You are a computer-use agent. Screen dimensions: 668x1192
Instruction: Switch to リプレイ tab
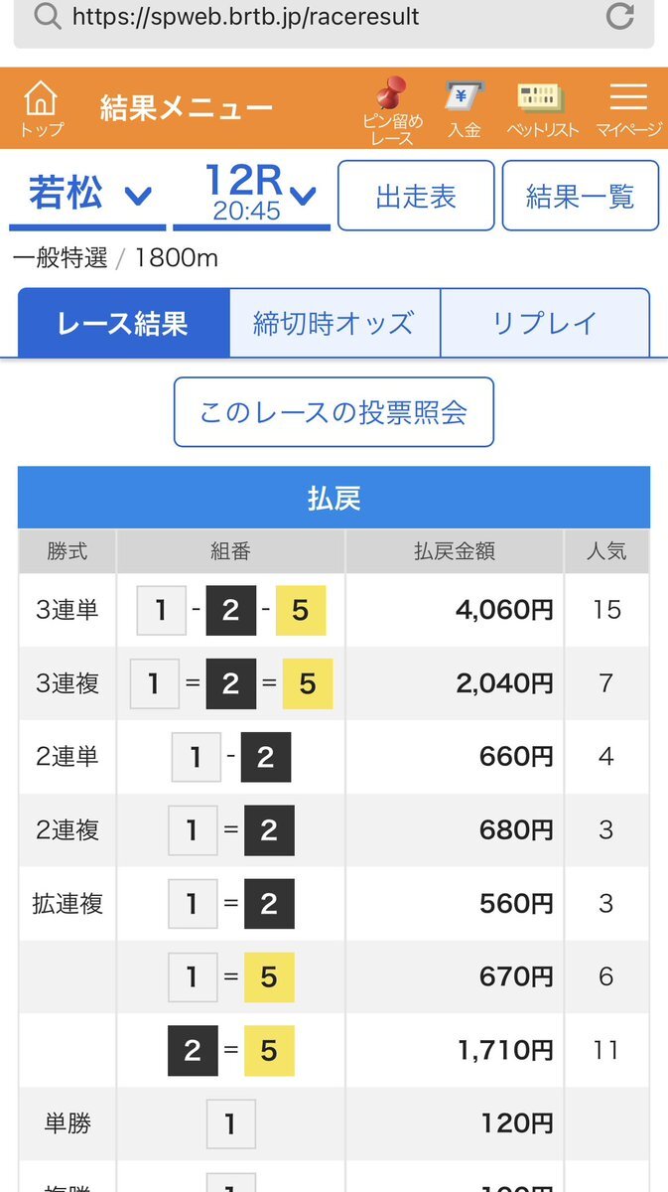545,323
